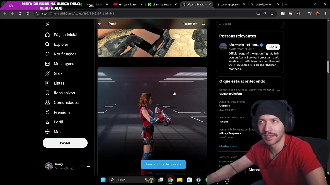Open Página Inicial home icon
The width and height of the screenshot is (330, 185).
point(47,35)
